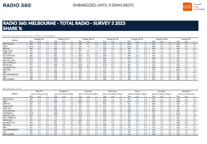207x144 pixels.
Task: Select '3MP 1377' in the session table
Action: pos(7,108)
